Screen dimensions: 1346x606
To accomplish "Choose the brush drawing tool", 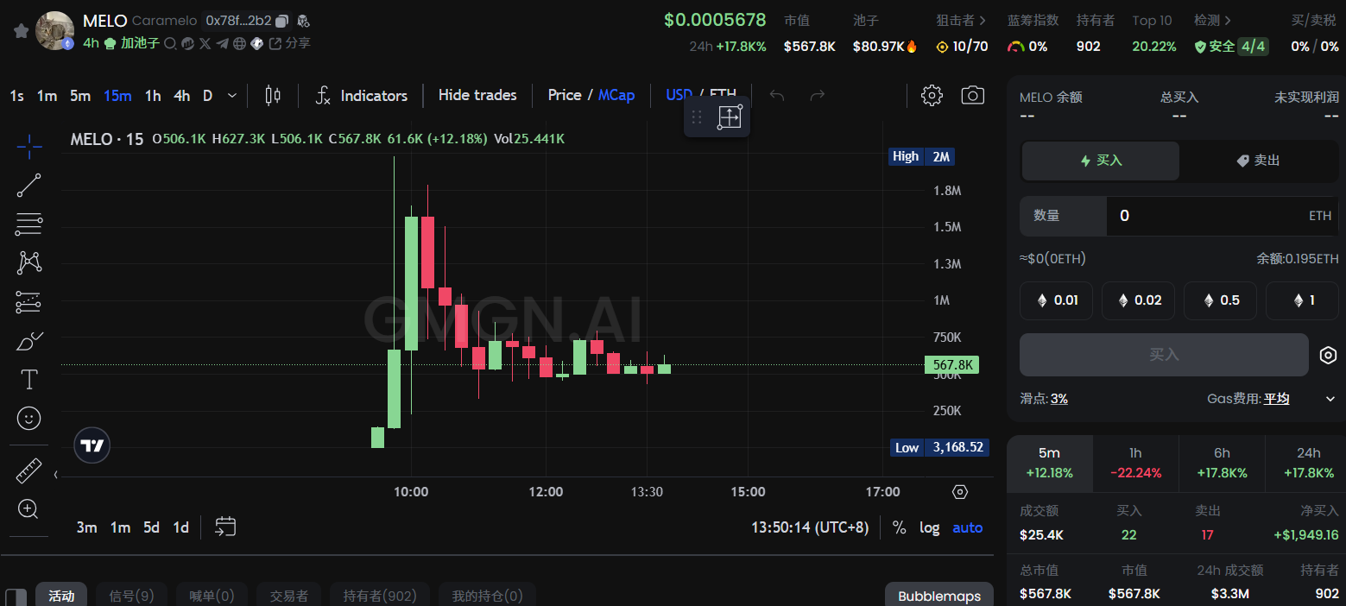I will coord(29,341).
